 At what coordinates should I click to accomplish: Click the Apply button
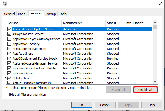click(128, 105)
